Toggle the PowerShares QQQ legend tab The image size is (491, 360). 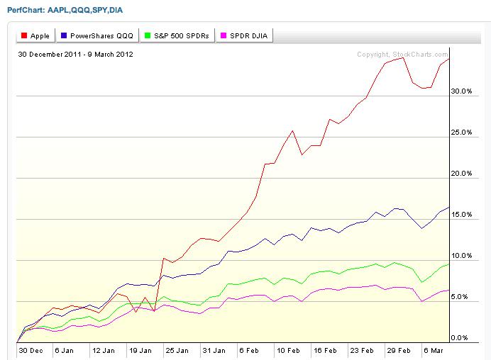97,35
